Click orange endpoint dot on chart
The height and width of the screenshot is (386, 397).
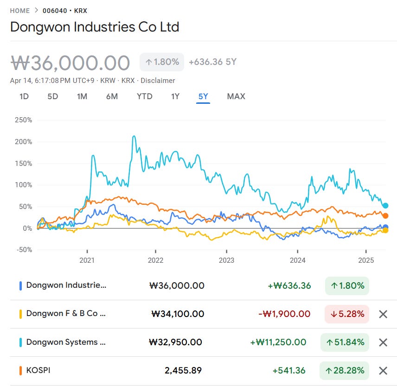click(x=385, y=216)
